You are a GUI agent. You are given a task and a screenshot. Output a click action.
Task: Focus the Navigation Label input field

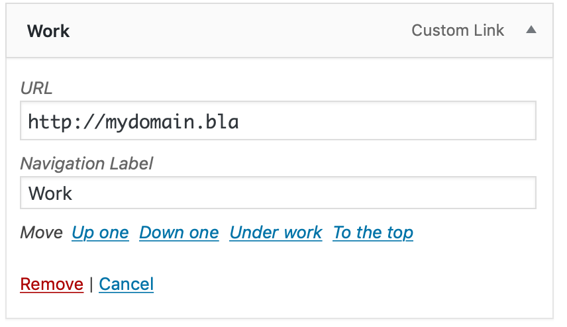click(x=278, y=193)
